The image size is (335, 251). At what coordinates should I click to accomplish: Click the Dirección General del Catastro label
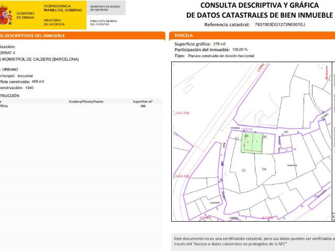pos(103,22)
